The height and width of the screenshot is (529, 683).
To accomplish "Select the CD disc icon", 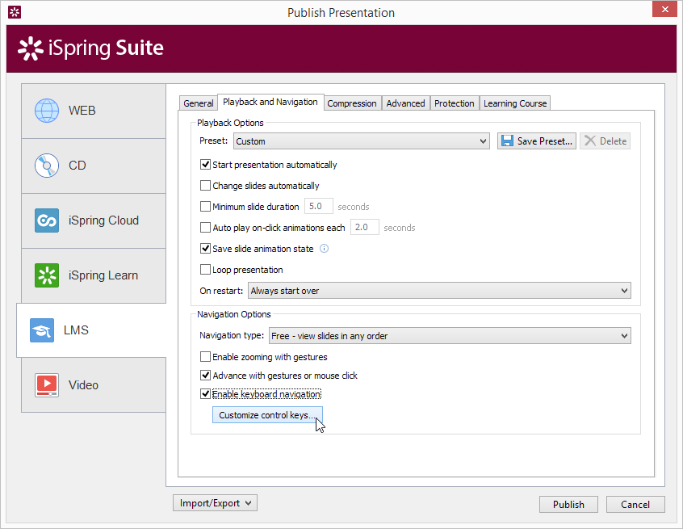I will click(x=47, y=166).
